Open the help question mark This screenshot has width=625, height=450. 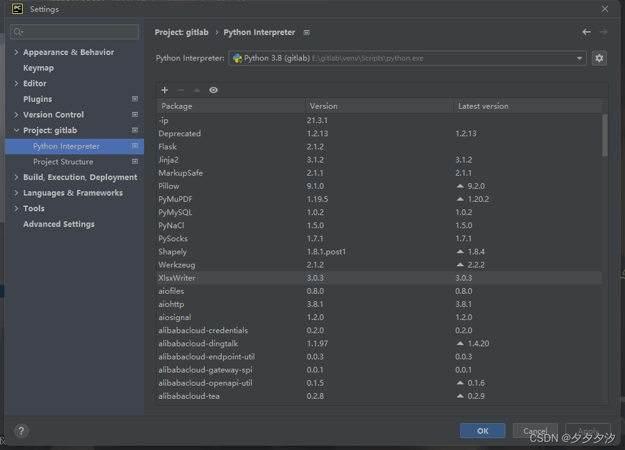point(21,431)
